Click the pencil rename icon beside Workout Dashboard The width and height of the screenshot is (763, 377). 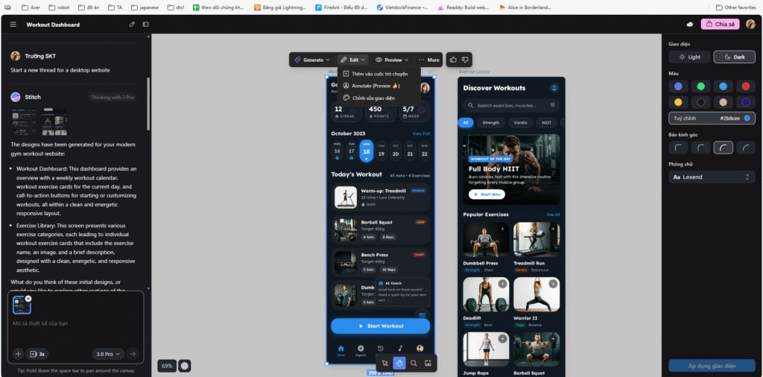tap(132, 25)
